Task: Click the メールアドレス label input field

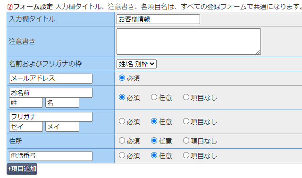Action: tap(50, 78)
